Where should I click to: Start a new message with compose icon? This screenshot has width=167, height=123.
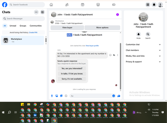click(42, 12)
